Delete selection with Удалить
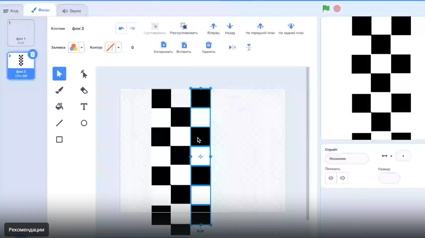Screen dimensions: 425x238 point(208,47)
